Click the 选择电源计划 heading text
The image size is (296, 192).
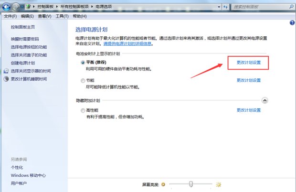[x=91, y=30]
